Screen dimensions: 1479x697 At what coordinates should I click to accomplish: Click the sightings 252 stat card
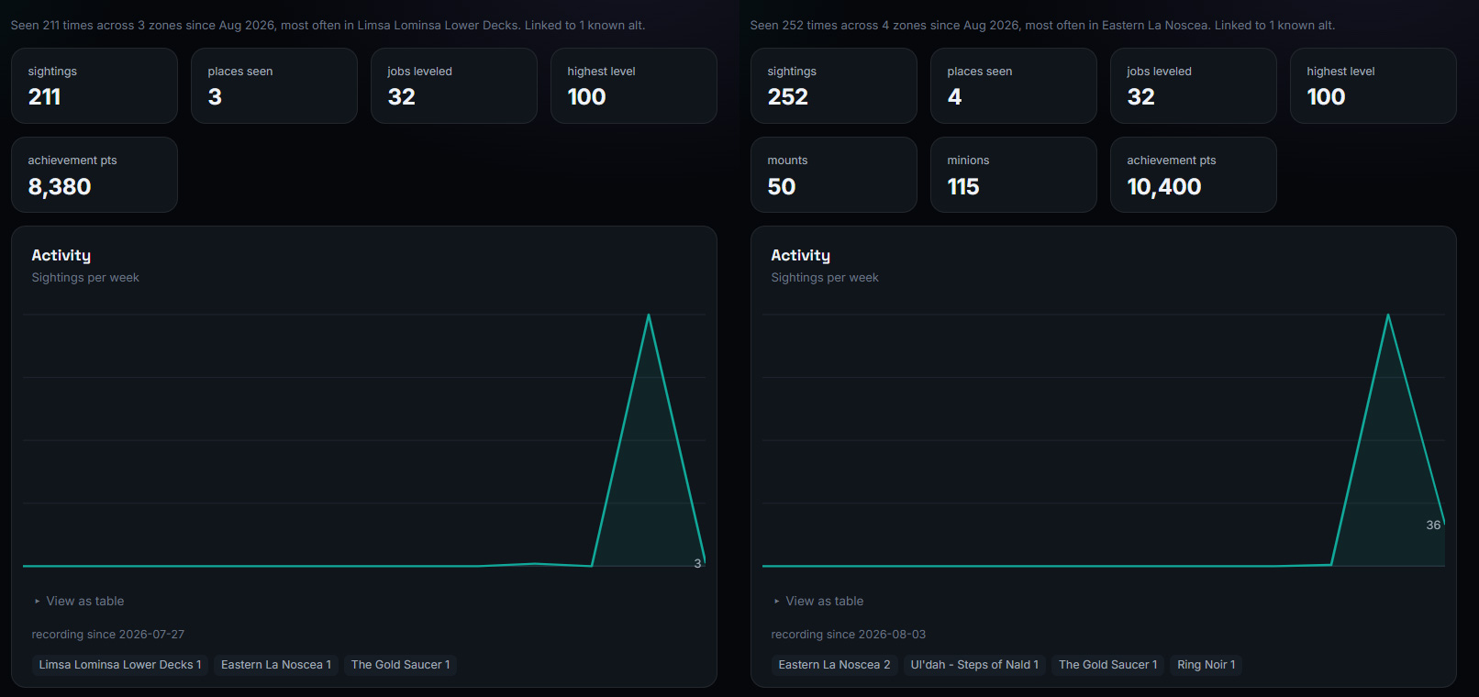tap(834, 86)
